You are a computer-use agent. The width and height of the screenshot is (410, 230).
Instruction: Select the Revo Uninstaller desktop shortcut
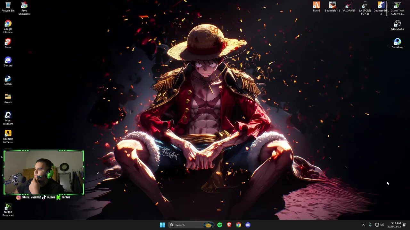(x=24, y=8)
